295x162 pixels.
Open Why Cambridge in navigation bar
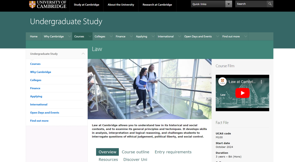tap(54, 37)
